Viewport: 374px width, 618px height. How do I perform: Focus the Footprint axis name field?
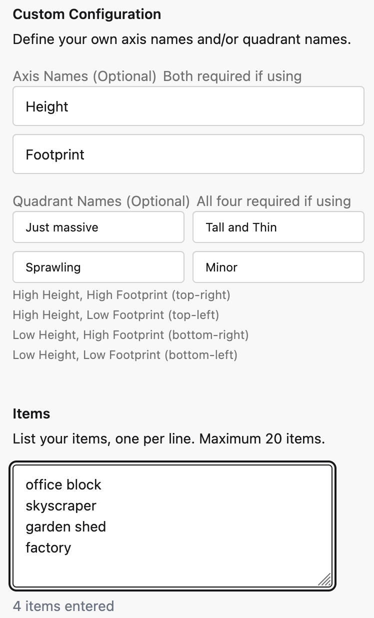(x=188, y=154)
